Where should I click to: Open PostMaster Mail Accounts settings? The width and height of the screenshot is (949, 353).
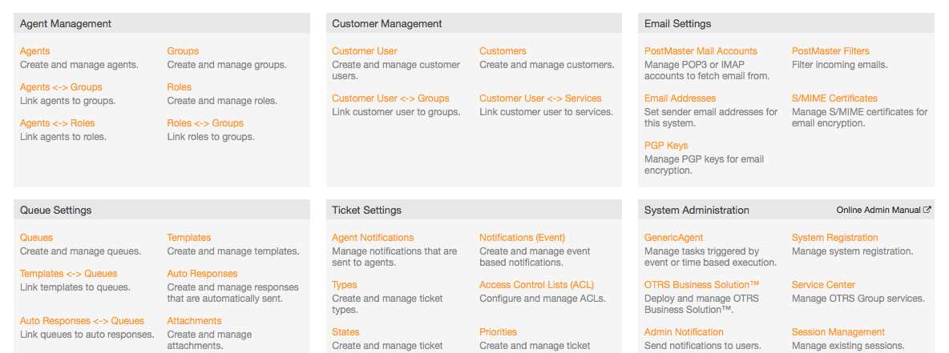(701, 51)
